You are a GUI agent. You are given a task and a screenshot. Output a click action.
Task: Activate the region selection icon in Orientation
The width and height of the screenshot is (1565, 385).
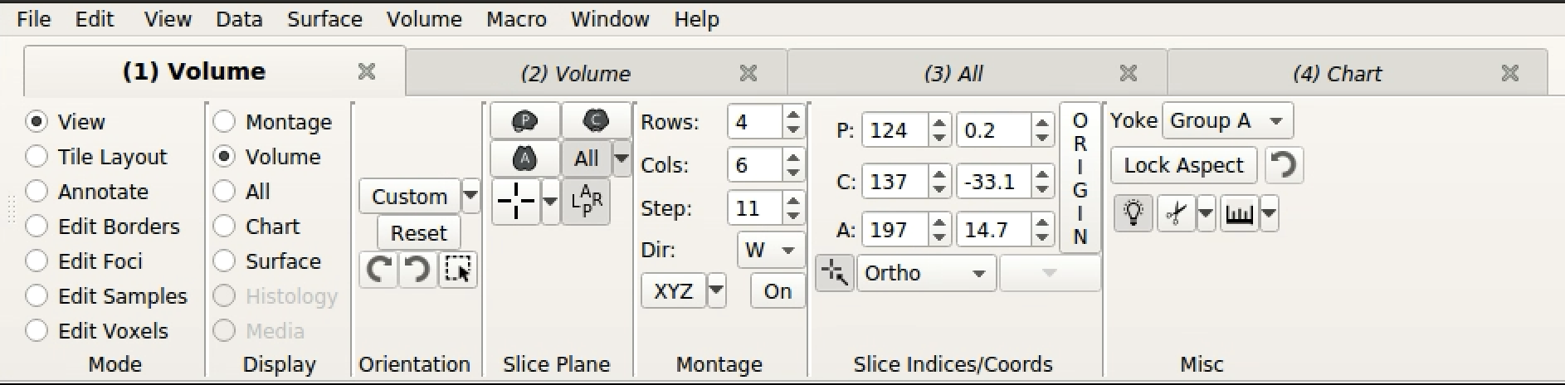pos(457,270)
